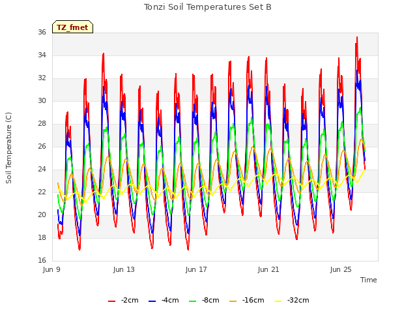417x313 pixels.
Task: Click the Soil Temperature (C) axis label
Action: (x=8, y=148)
